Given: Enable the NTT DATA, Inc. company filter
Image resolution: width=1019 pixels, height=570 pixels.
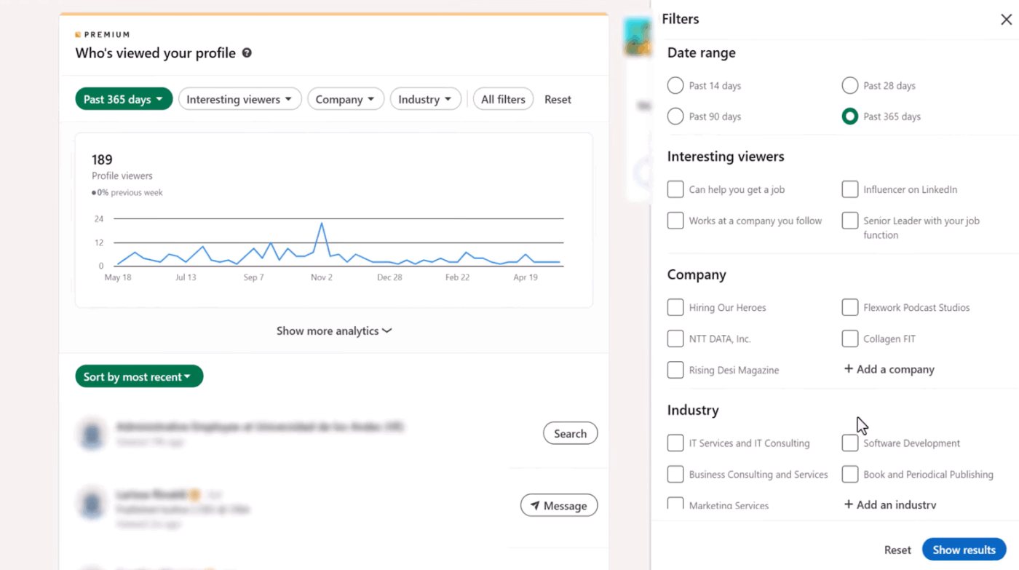Looking at the screenshot, I should click(x=675, y=339).
